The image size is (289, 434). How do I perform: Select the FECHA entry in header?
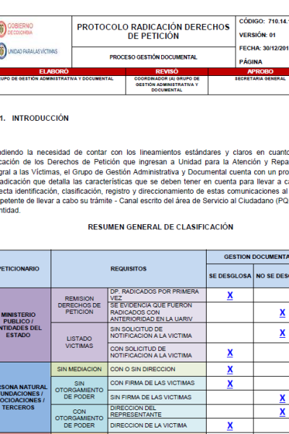(x=264, y=48)
